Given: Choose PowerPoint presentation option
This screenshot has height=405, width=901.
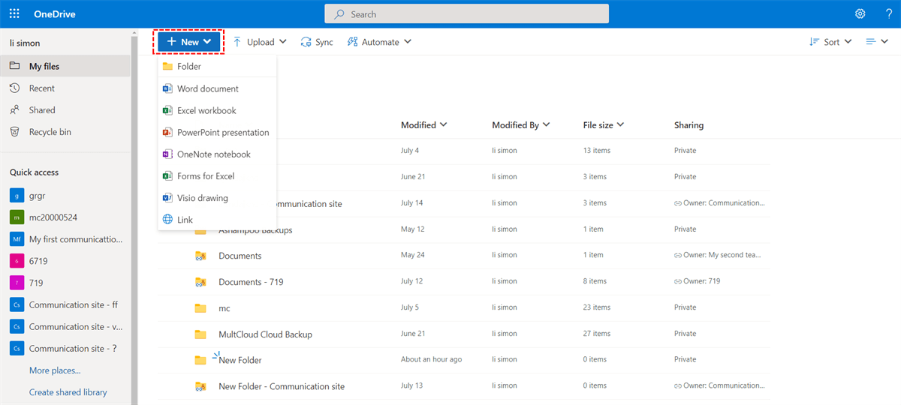Looking at the screenshot, I should [x=222, y=132].
